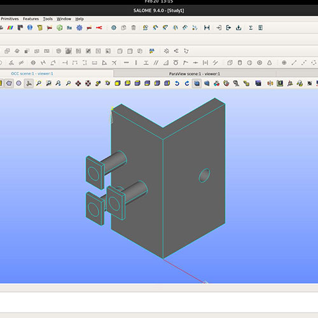This screenshot has height=318, width=318.
Task: Click the Torus primitive icon
Action: (259, 63)
